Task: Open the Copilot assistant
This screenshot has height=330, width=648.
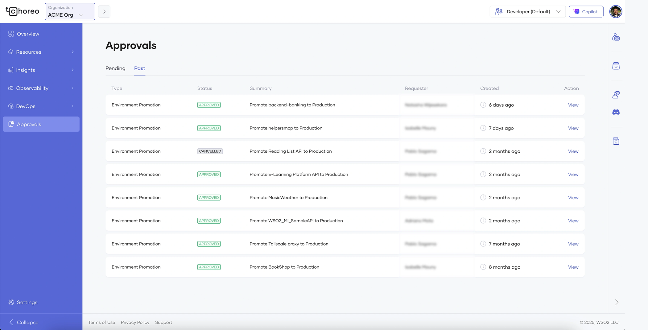Action: pos(586,11)
